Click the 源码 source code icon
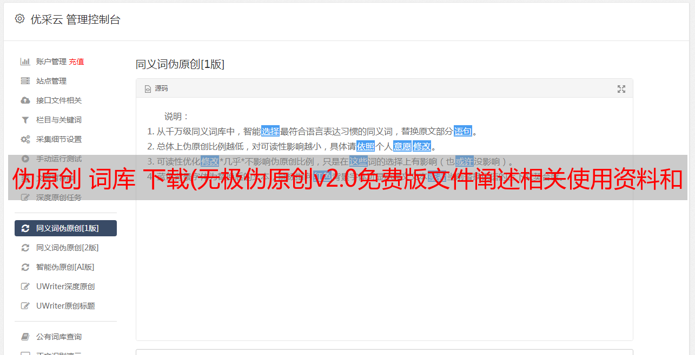 coord(148,89)
